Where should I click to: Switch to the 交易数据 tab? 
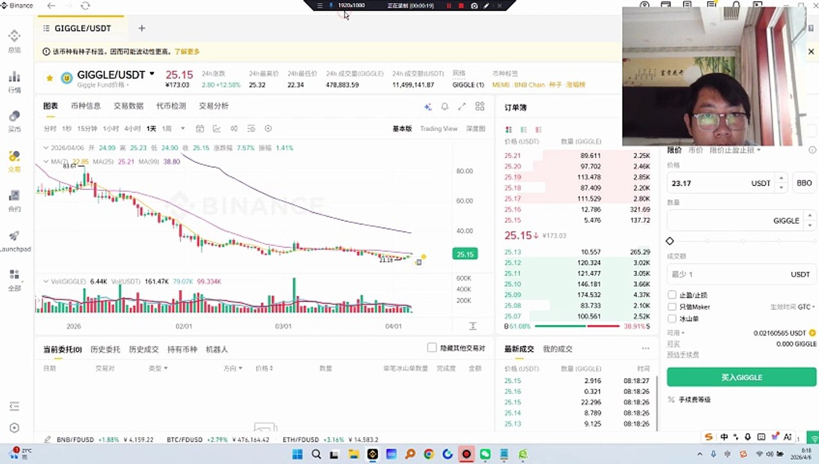[128, 106]
